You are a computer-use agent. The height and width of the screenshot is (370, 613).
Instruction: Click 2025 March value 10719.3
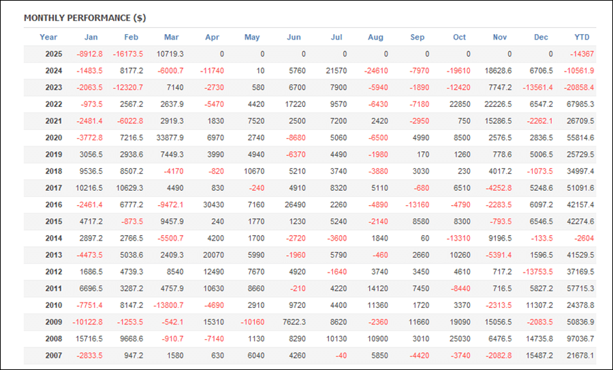(x=170, y=54)
